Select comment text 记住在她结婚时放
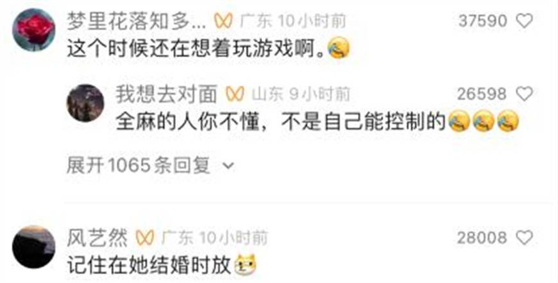The width and height of the screenshot is (558, 283). tap(149, 266)
